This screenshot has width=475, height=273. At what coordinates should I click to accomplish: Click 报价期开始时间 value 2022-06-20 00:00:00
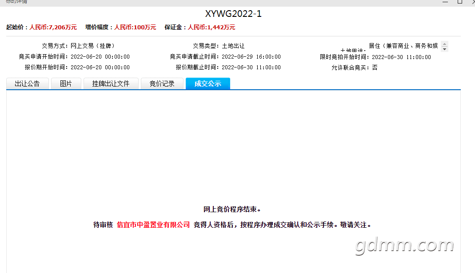click(x=100, y=67)
